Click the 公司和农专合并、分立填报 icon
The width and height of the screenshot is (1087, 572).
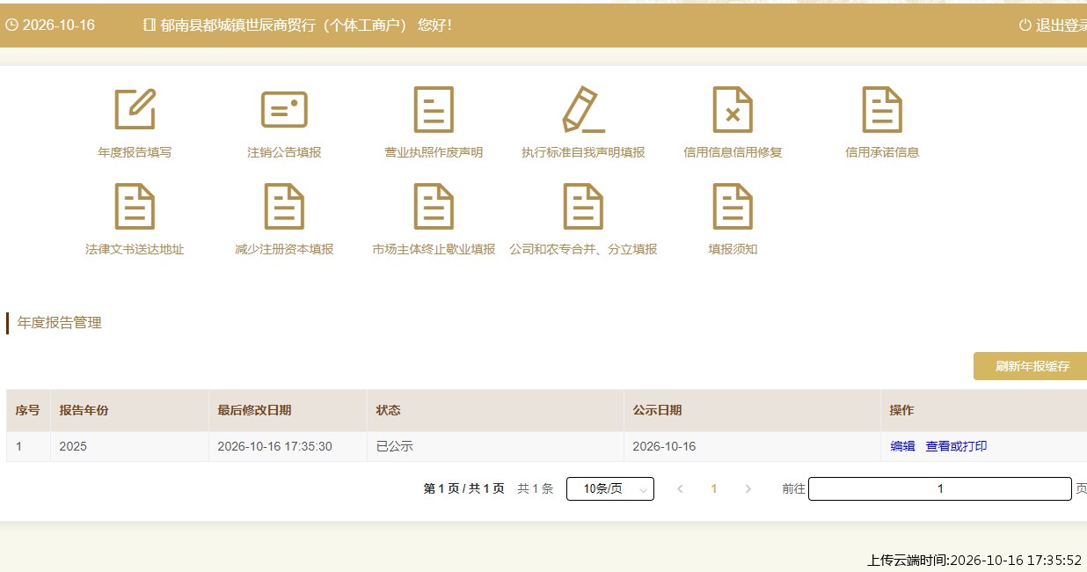(x=583, y=207)
